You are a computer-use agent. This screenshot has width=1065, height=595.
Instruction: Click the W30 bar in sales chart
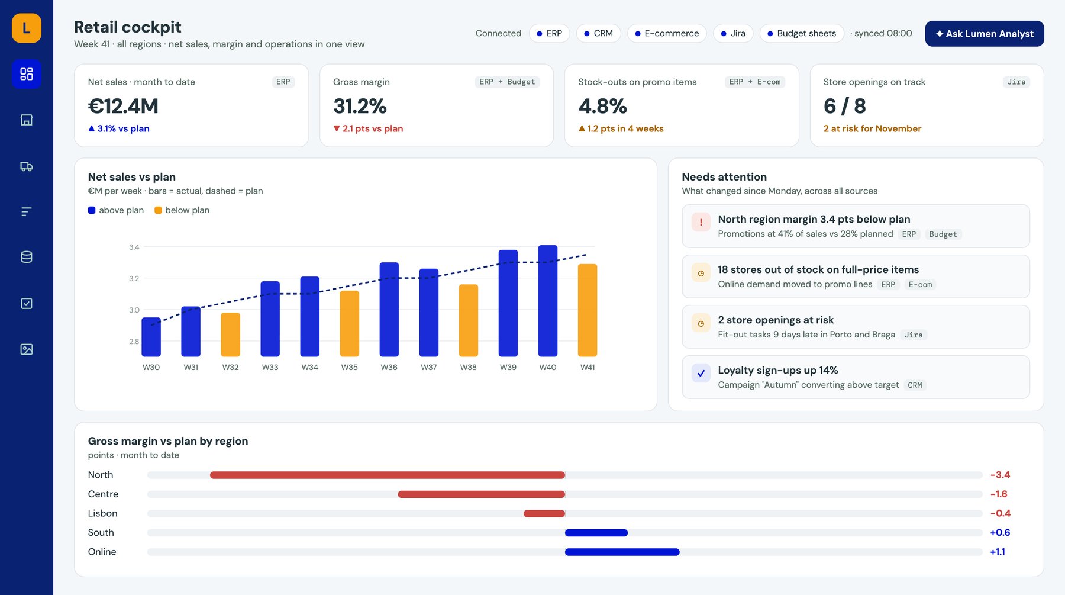click(151, 337)
